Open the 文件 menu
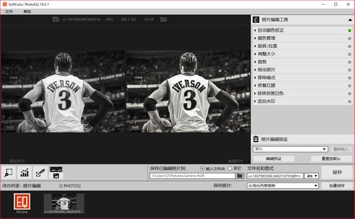The width and height of the screenshot is (355, 219). 9,12
